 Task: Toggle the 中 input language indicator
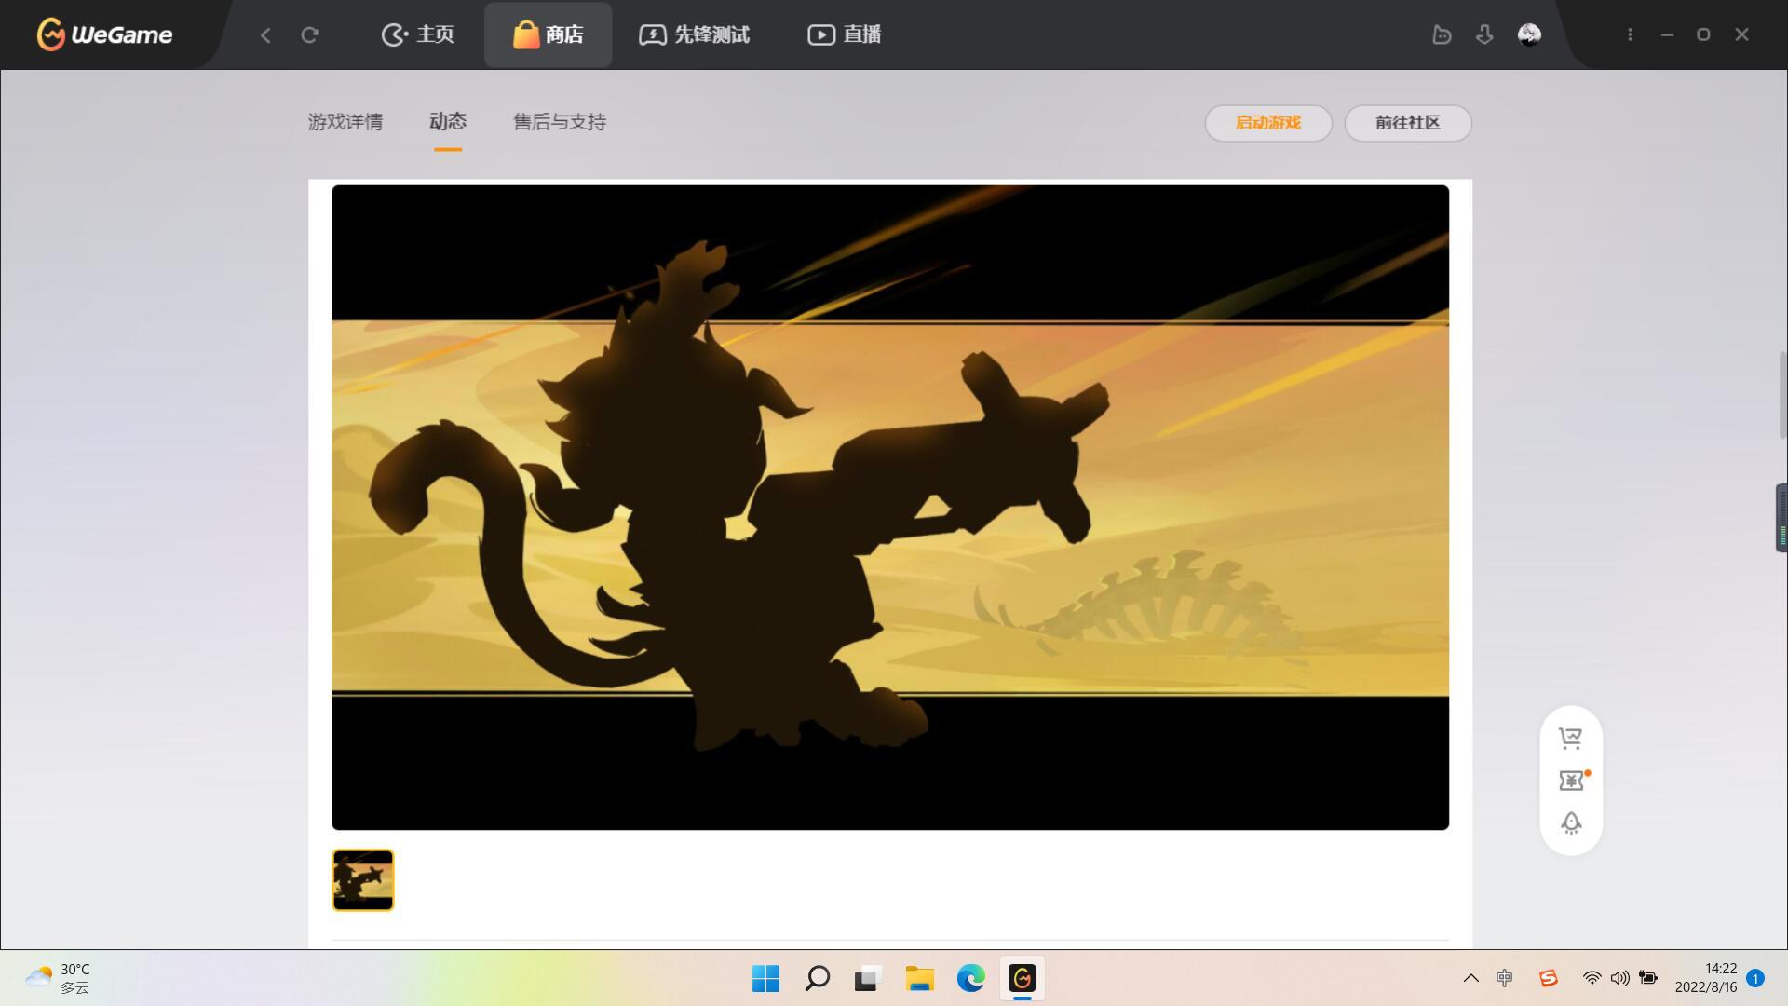pyautogui.click(x=1505, y=978)
